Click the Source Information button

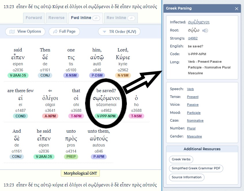point(186,177)
